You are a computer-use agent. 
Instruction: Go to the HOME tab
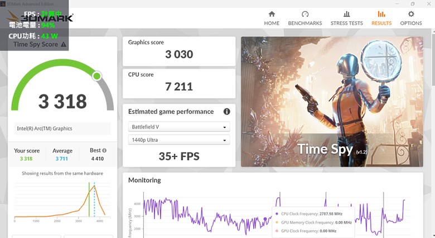click(x=272, y=18)
